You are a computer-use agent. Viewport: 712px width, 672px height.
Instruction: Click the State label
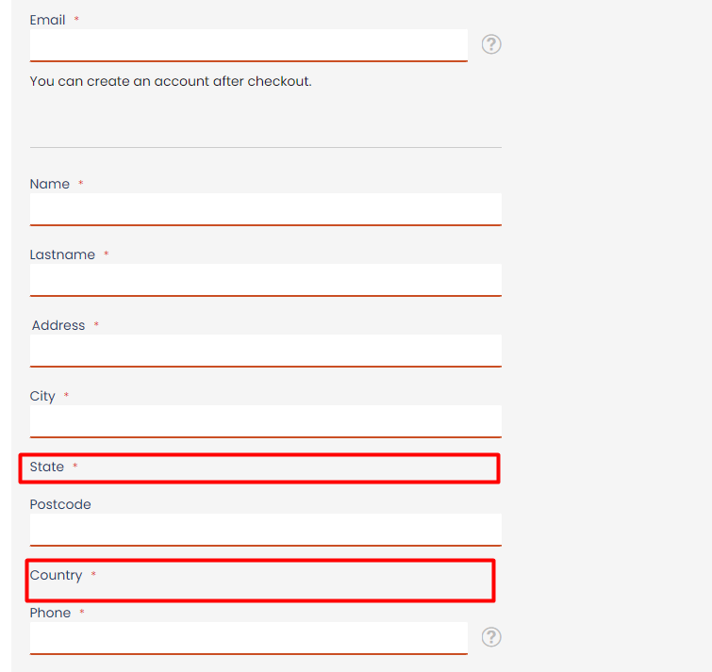[x=47, y=467]
